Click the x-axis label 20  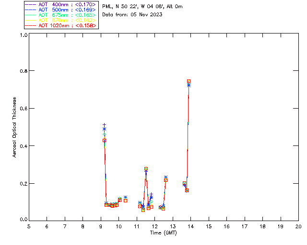click(298, 226)
